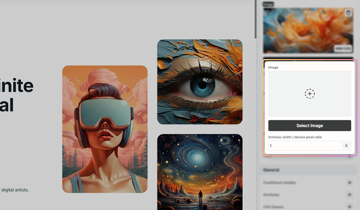The image size is (360, 210).
Task: Clear the intrinsic width value with X
Action: point(346,145)
